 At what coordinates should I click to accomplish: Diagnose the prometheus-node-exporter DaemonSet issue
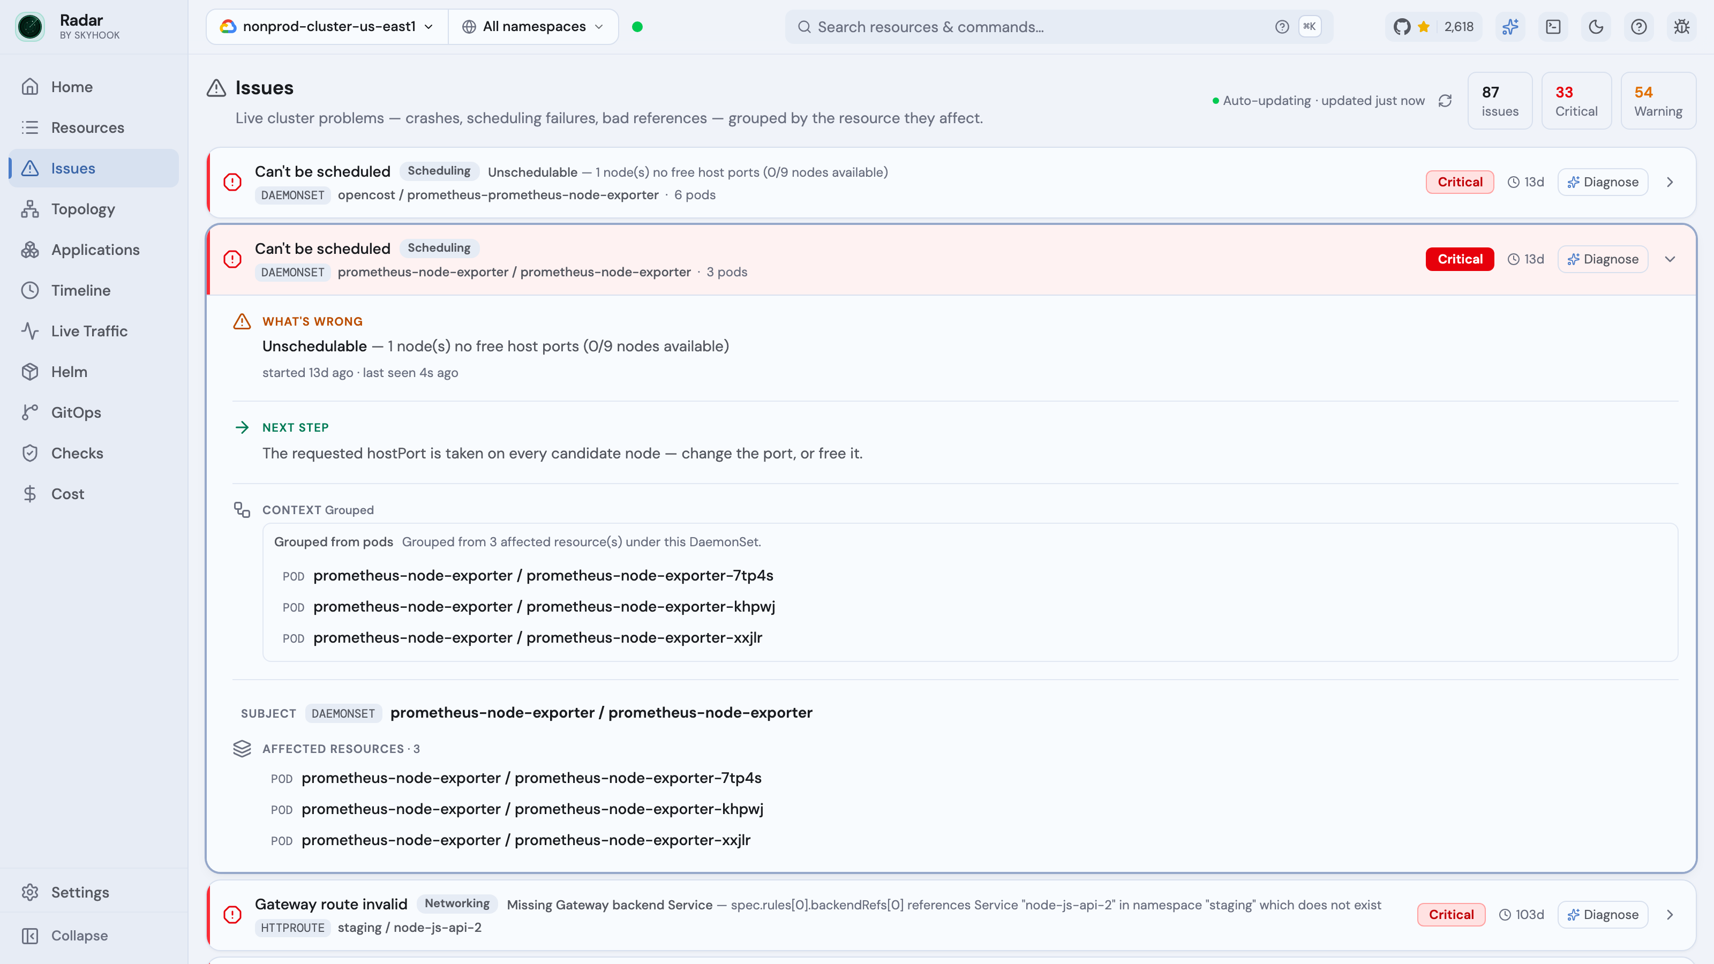point(1602,259)
